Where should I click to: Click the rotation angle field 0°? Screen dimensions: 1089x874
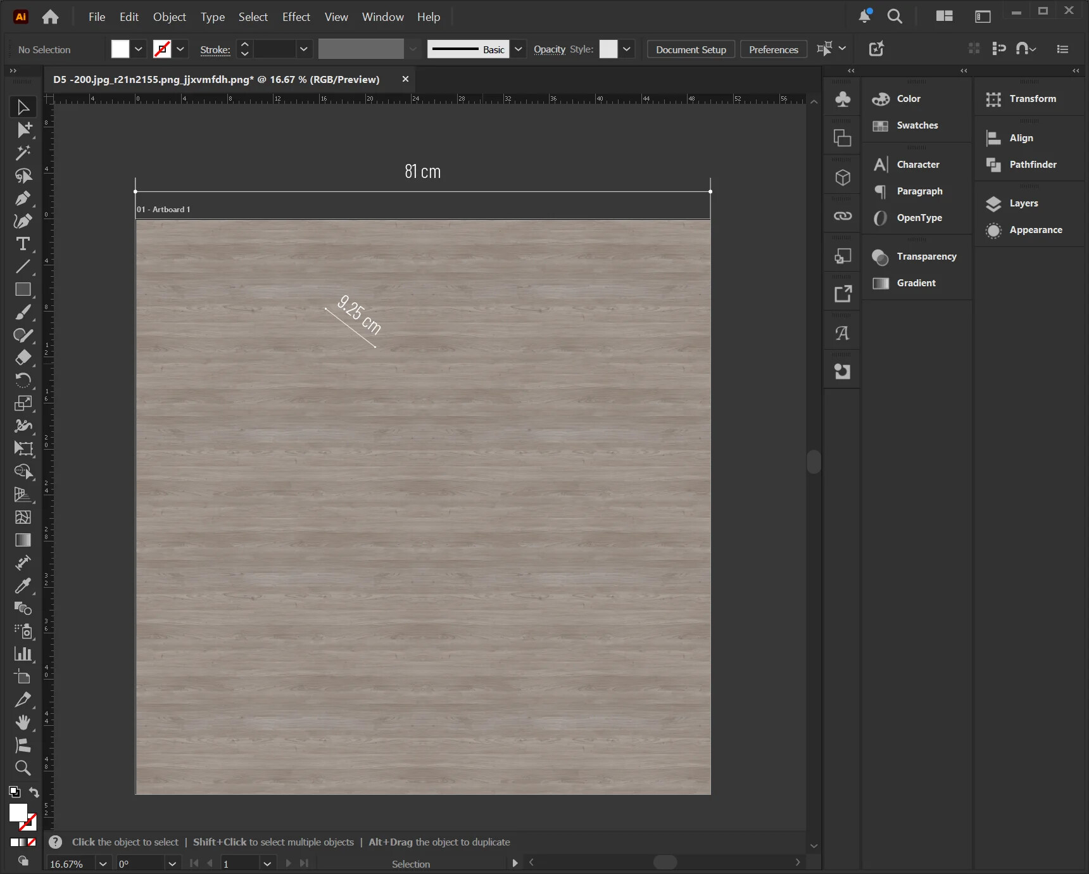click(x=141, y=864)
